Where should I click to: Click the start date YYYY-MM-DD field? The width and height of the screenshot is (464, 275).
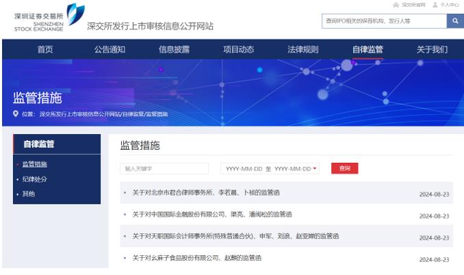pyautogui.click(x=244, y=169)
